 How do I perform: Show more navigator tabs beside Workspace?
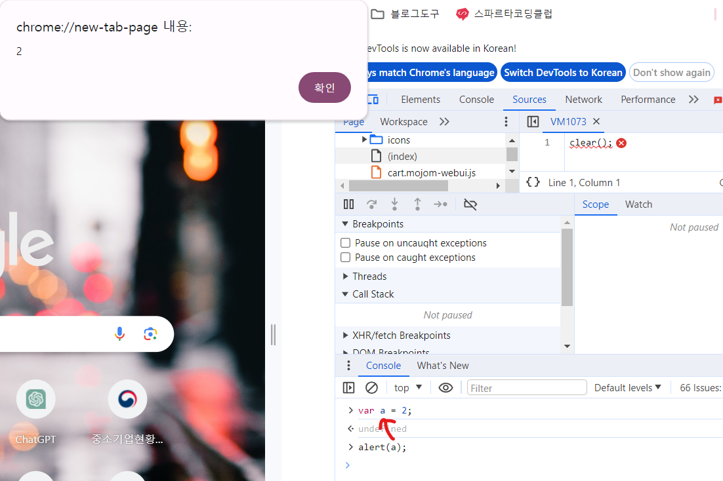pyautogui.click(x=444, y=122)
